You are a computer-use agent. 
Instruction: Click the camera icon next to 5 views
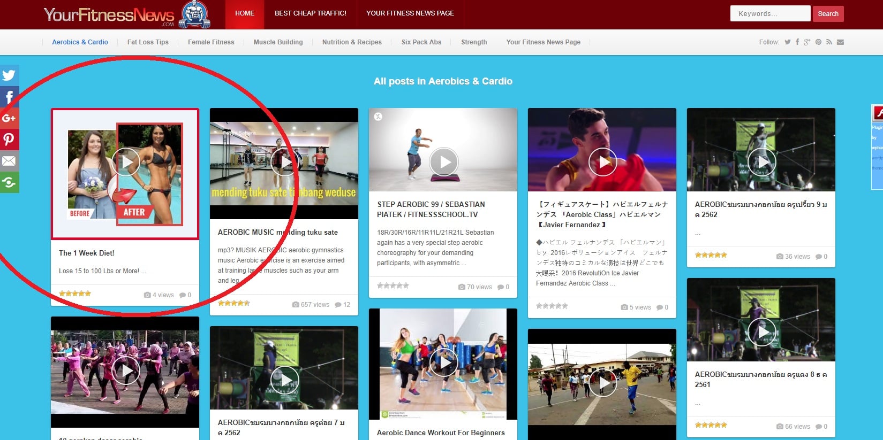(x=624, y=307)
